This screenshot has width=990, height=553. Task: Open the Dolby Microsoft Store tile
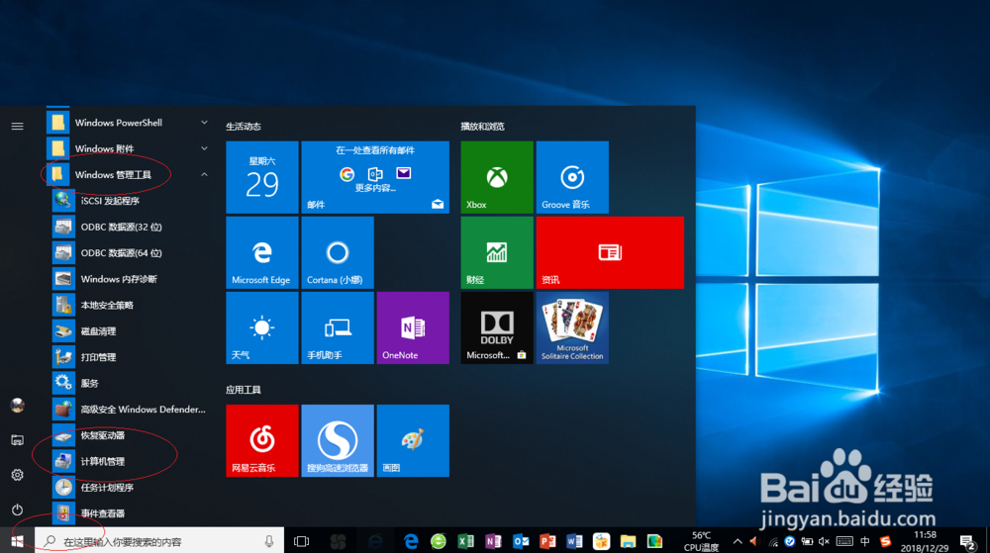click(497, 327)
